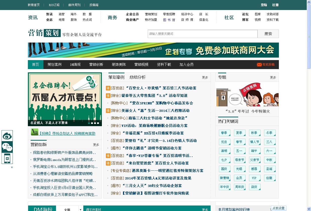Click the 营销策划 site logo
Image resolution: width=311 pixels, height=211 pixels.
(44, 33)
